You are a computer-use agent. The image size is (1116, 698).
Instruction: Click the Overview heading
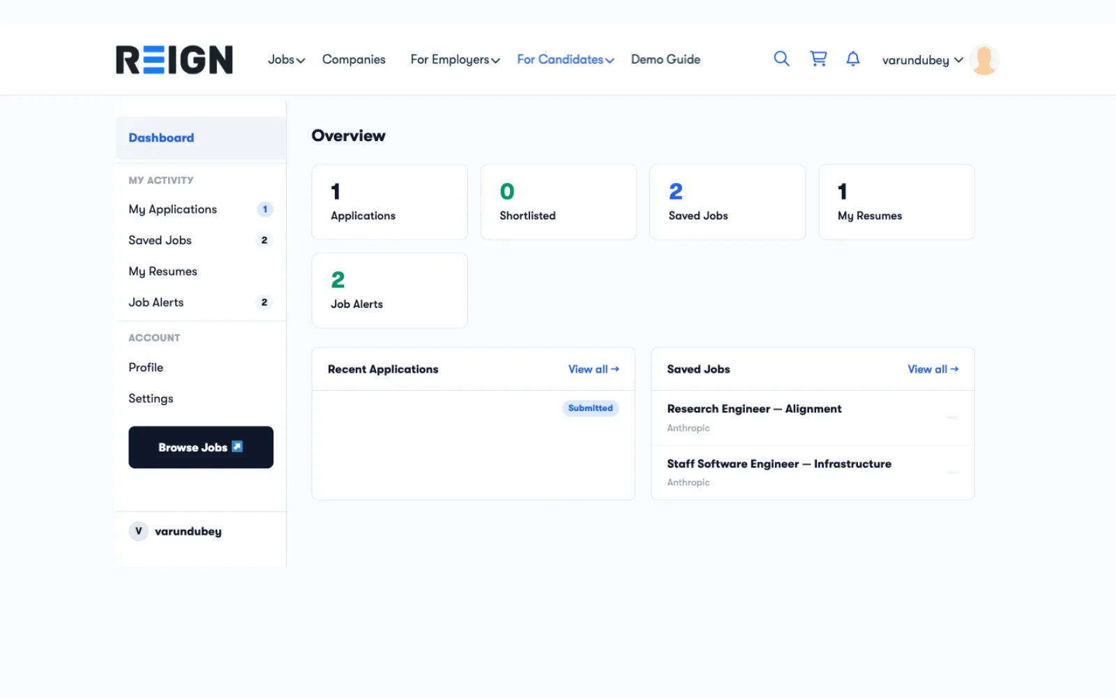pyautogui.click(x=349, y=135)
